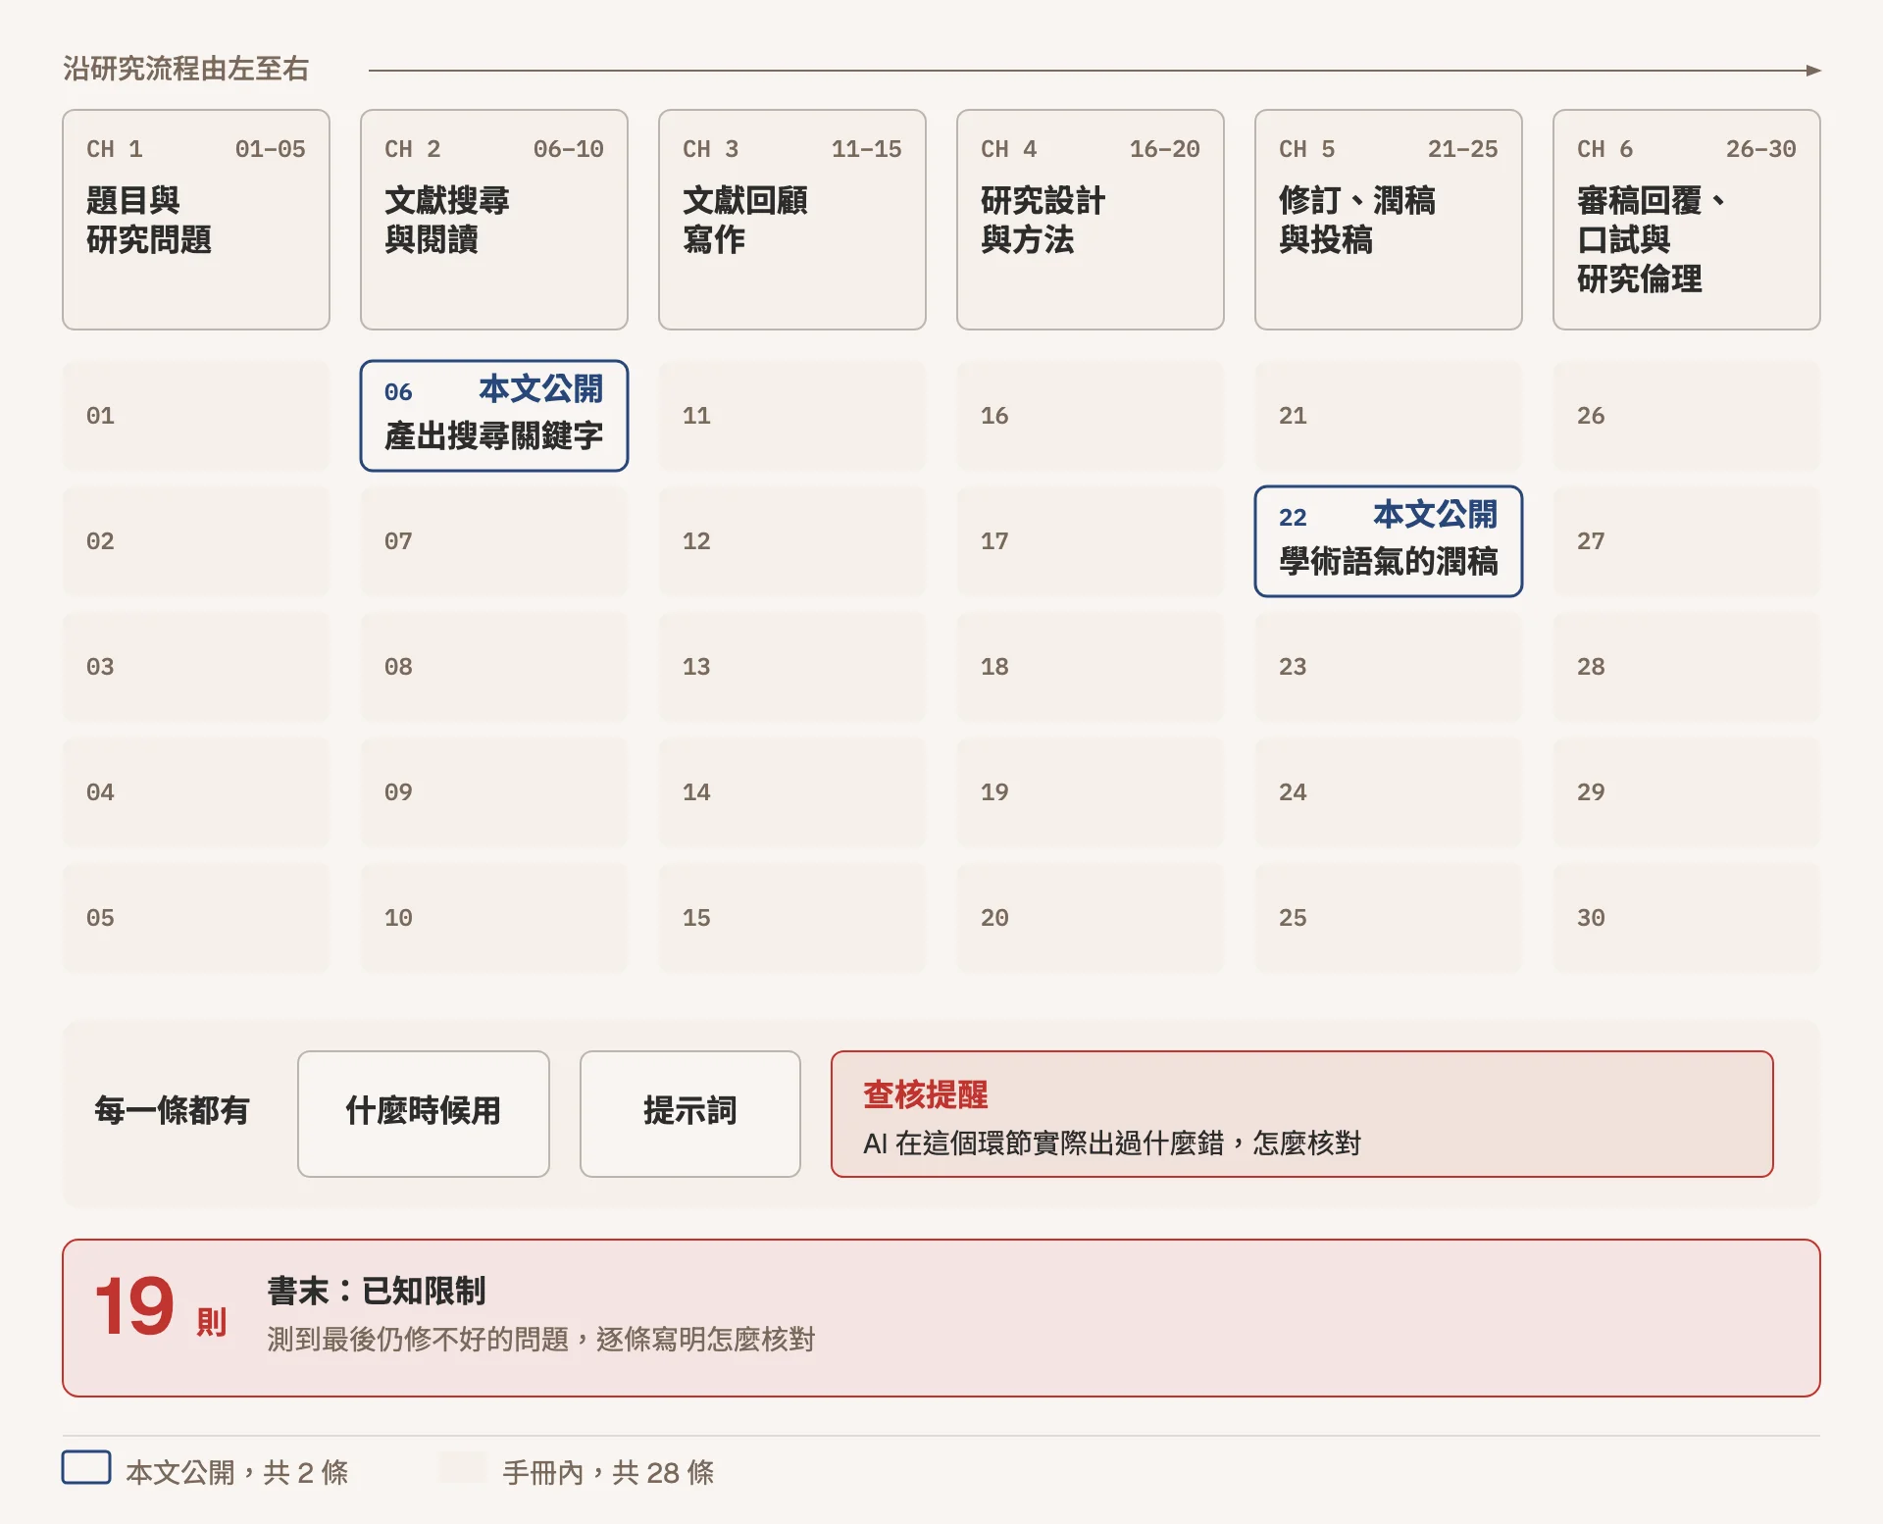The width and height of the screenshot is (1883, 1524).
Task: Select locked entry 26
Action: coord(1687,416)
